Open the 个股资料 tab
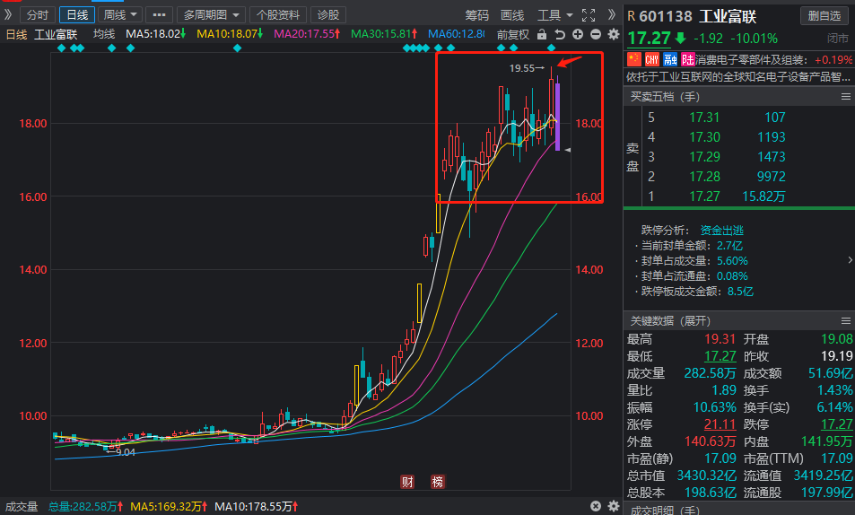 pos(278,14)
